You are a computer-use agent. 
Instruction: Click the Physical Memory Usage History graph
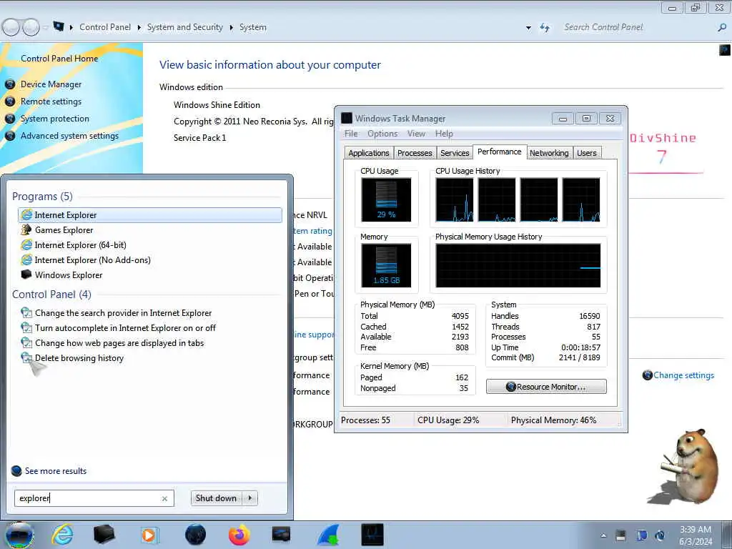pos(518,265)
